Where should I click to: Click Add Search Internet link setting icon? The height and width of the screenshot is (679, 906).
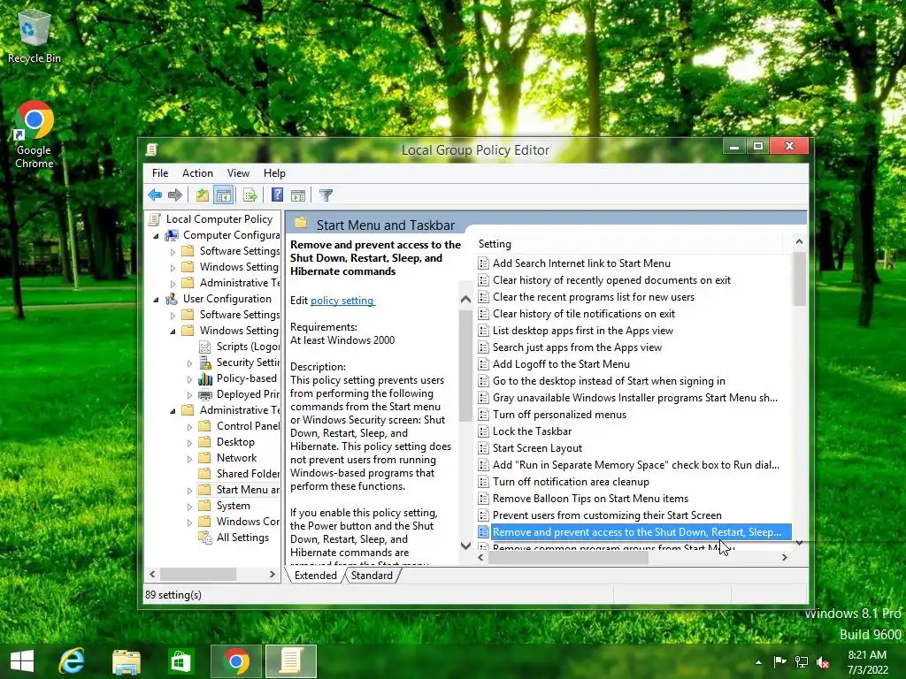(484, 263)
